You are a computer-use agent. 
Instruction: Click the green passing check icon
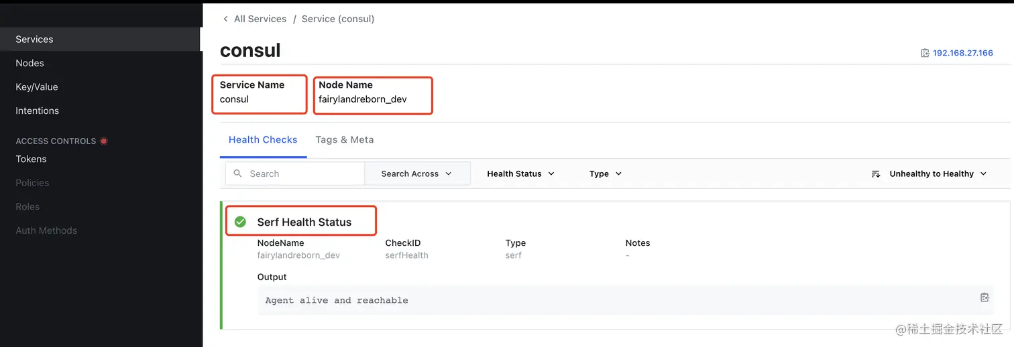pyautogui.click(x=240, y=222)
